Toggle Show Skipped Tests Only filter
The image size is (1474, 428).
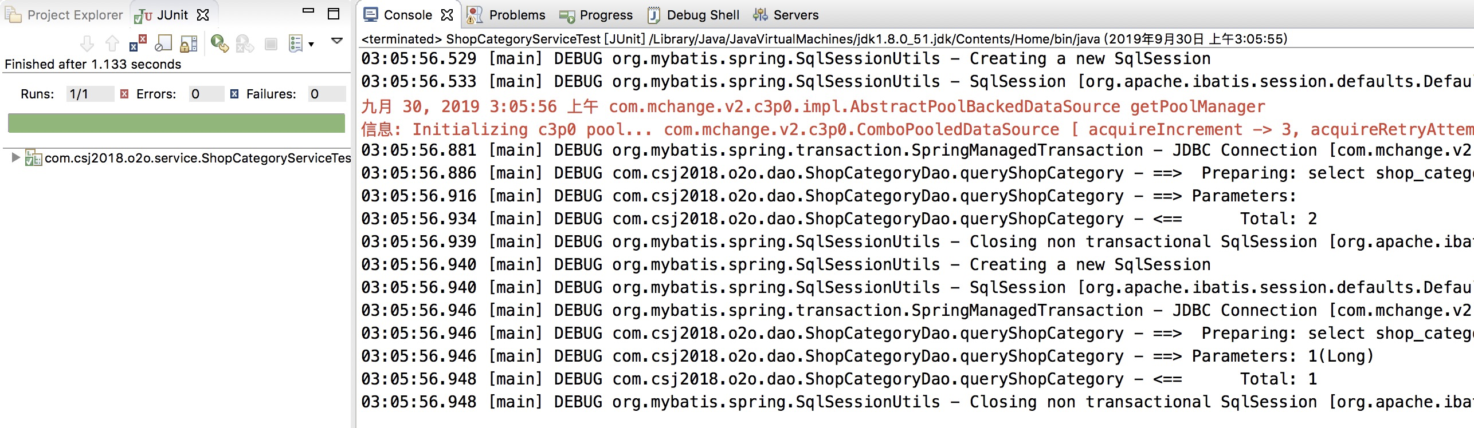coord(163,43)
